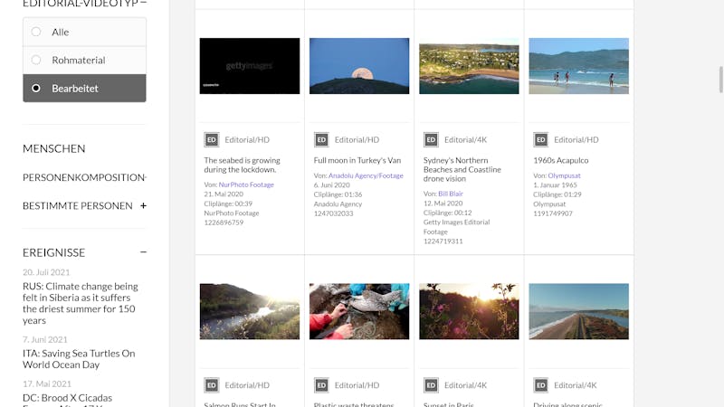Click Editorial/HD label on seabed clip

point(247,140)
